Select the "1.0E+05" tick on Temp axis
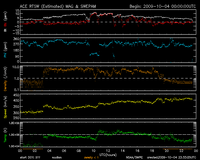This screenshot has height=160, width=200. point(14,135)
